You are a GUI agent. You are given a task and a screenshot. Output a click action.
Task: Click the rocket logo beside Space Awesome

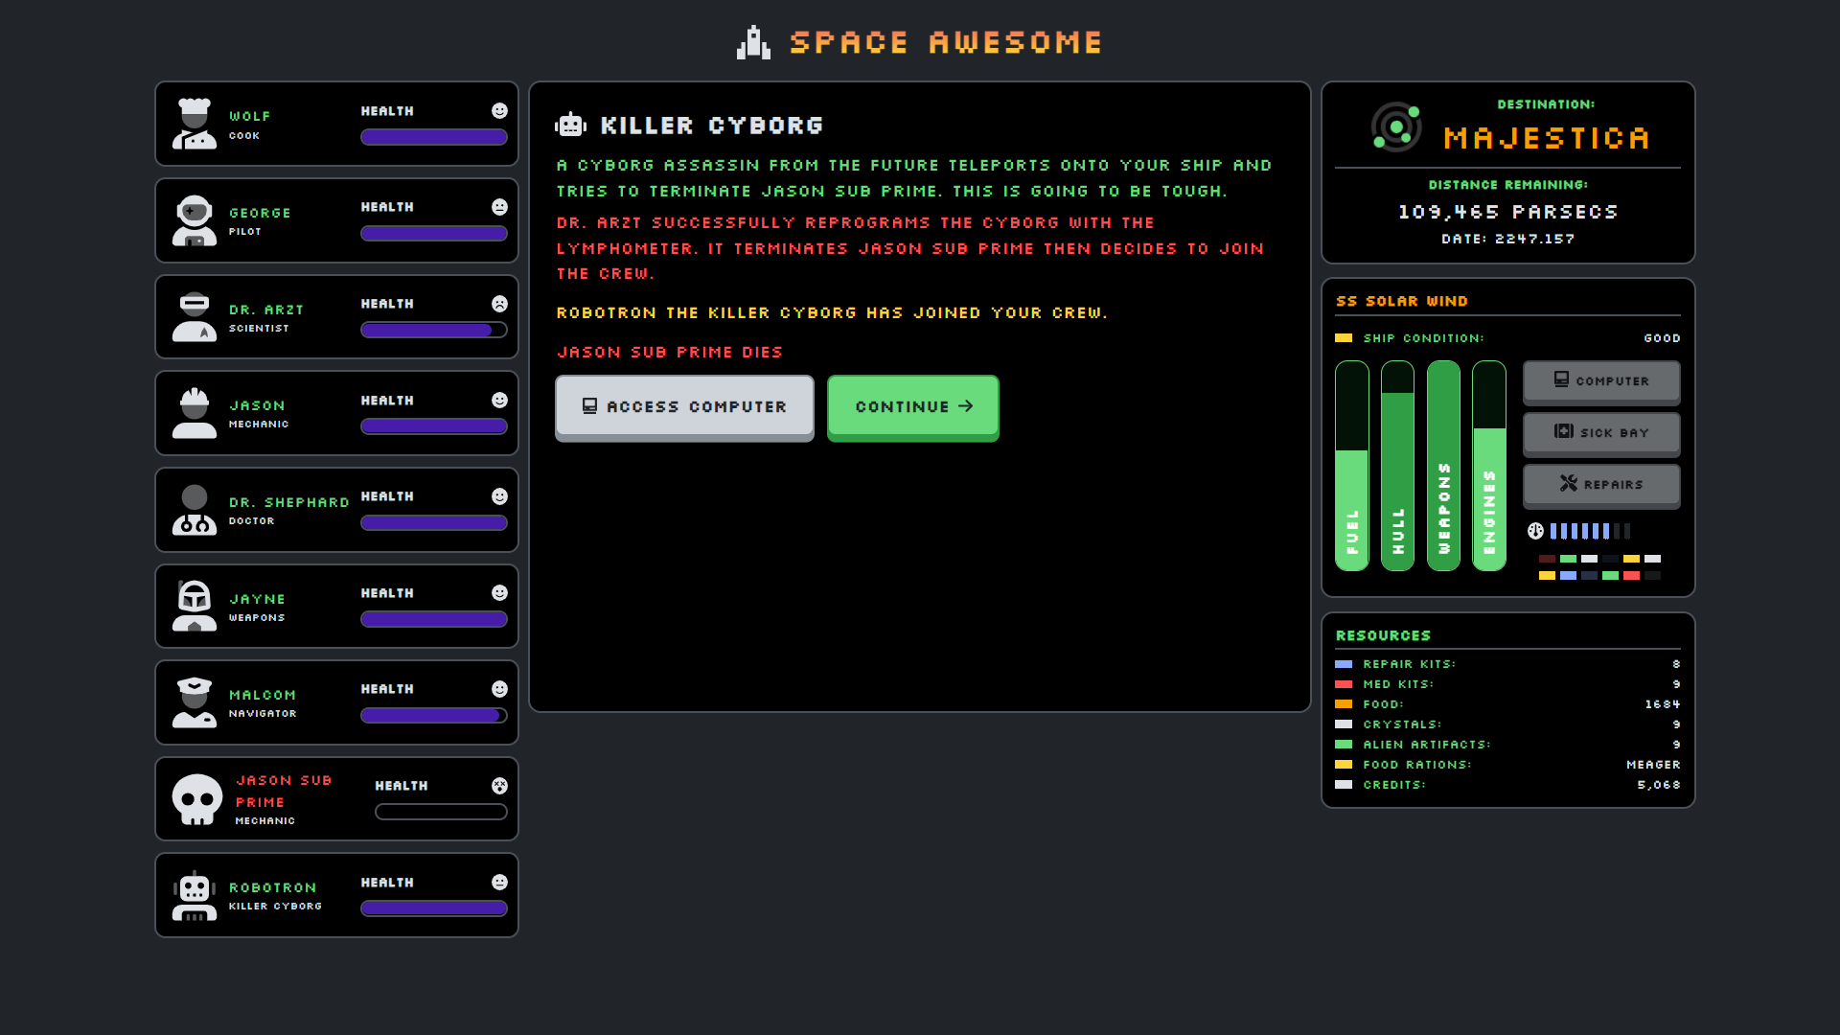coord(753,43)
